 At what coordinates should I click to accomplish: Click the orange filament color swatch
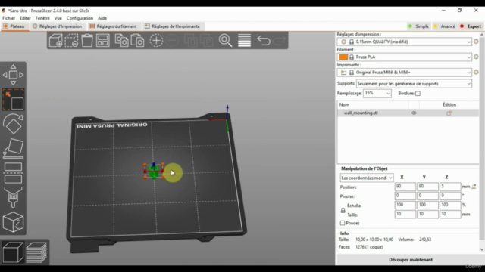(x=343, y=57)
